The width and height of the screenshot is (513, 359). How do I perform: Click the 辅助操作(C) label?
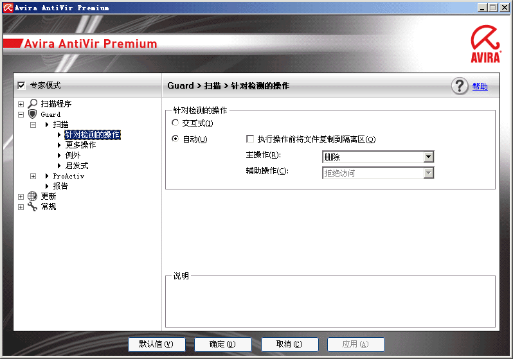267,171
